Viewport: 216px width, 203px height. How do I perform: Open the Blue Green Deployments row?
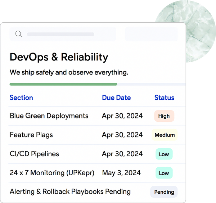(49, 116)
